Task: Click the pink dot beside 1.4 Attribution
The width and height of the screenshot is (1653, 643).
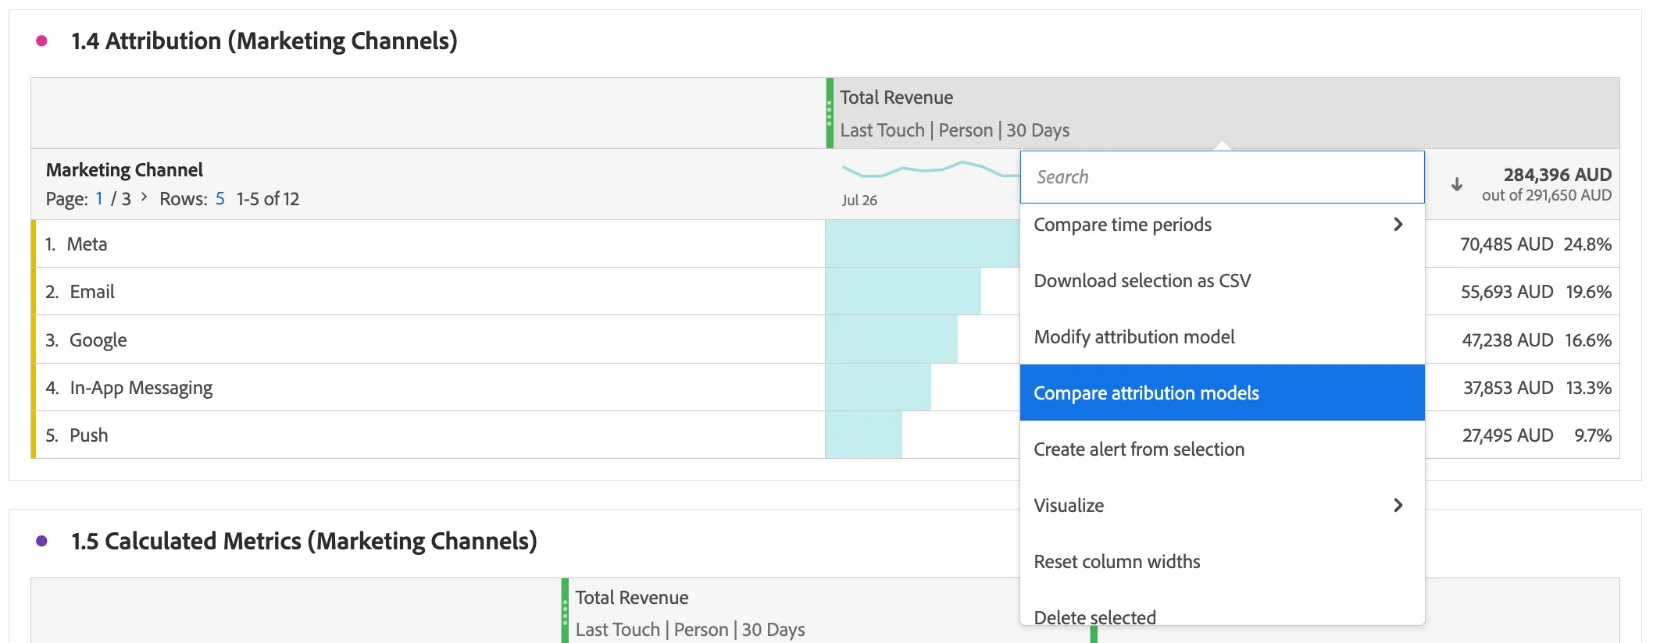Action: point(41,41)
